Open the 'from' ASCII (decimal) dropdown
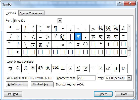 tap(129, 78)
